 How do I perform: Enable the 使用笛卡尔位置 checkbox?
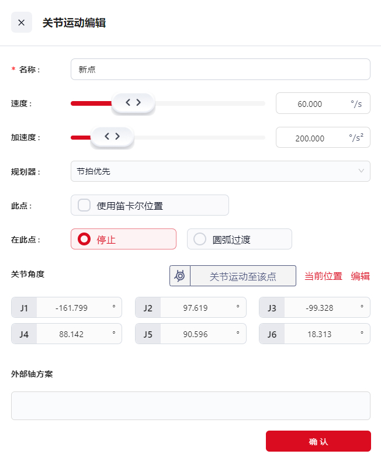(x=84, y=205)
